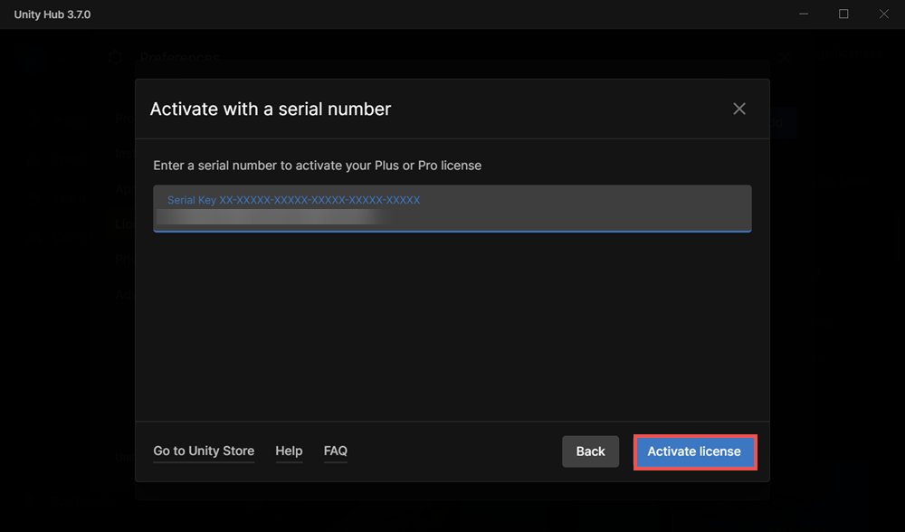Open the FAQ link

click(335, 451)
